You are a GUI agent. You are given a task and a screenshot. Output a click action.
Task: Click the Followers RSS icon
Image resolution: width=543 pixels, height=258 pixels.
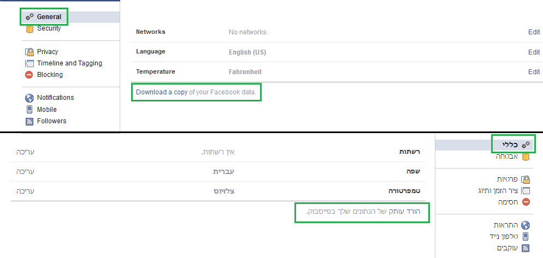29,121
